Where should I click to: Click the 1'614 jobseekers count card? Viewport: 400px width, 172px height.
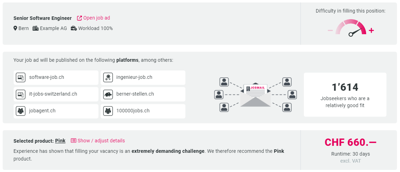pos(345,95)
